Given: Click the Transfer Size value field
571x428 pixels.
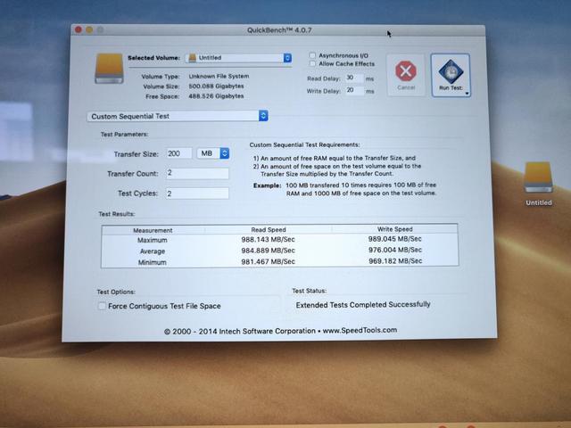Looking at the screenshot, I should pyautogui.click(x=178, y=153).
